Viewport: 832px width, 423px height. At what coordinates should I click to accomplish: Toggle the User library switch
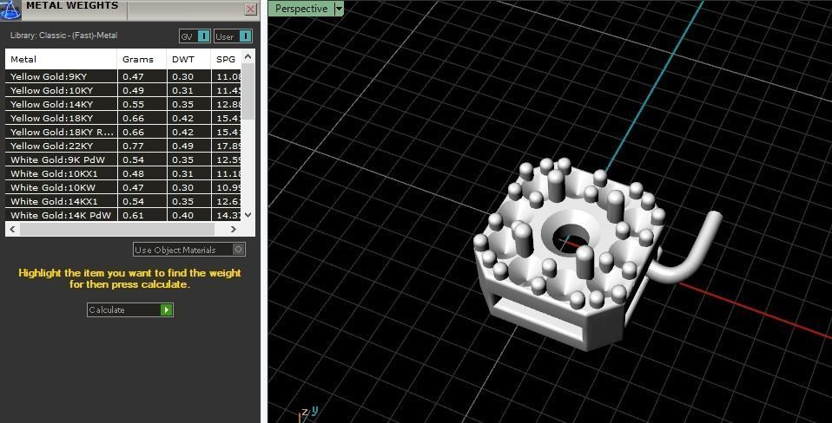[x=245, y=36]
